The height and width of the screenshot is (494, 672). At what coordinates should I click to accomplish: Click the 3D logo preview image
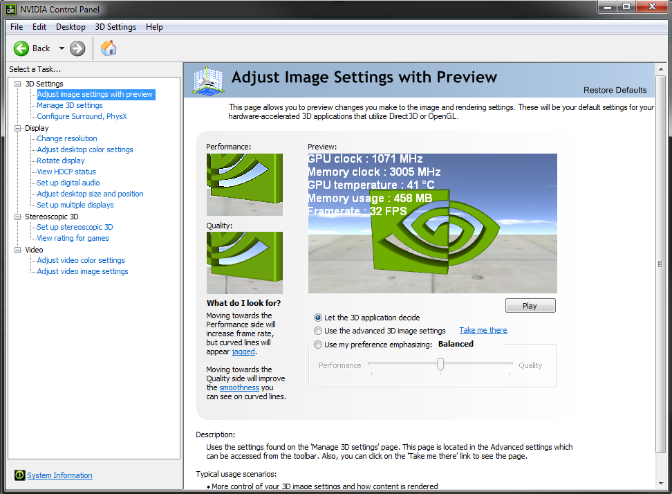coord(432,223)
